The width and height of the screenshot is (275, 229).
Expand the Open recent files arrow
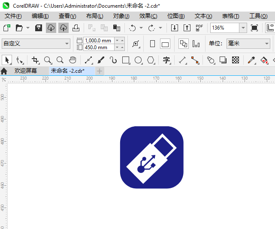(x=28, y=28)
